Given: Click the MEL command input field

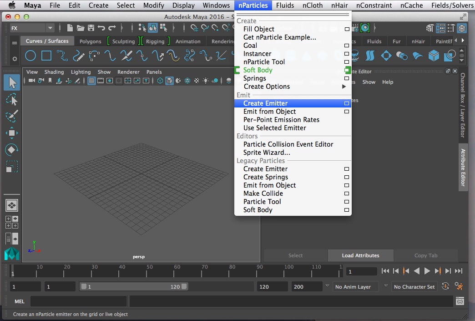Looking at the screenshot, I should 78,301.
